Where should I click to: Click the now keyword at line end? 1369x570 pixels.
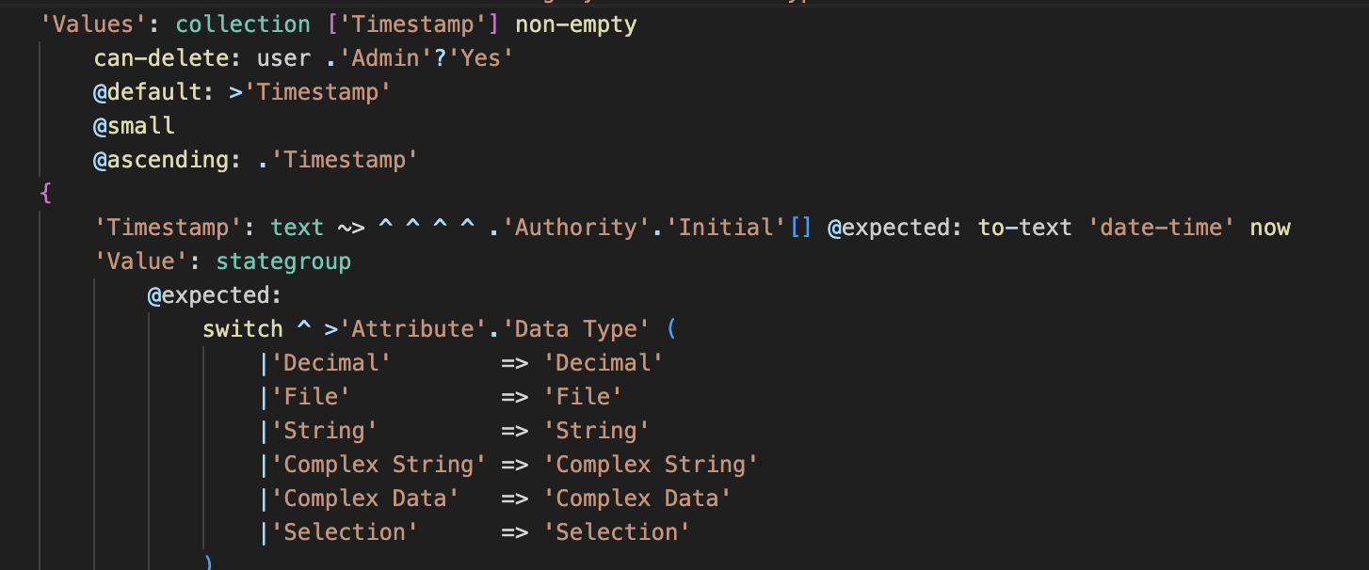click(1270, 228)
